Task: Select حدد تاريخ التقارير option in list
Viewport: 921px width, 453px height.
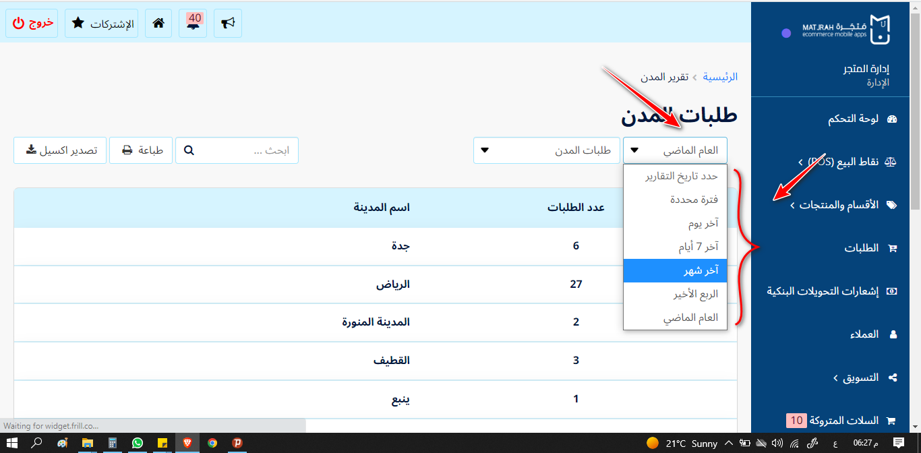Action: (676, 176)
